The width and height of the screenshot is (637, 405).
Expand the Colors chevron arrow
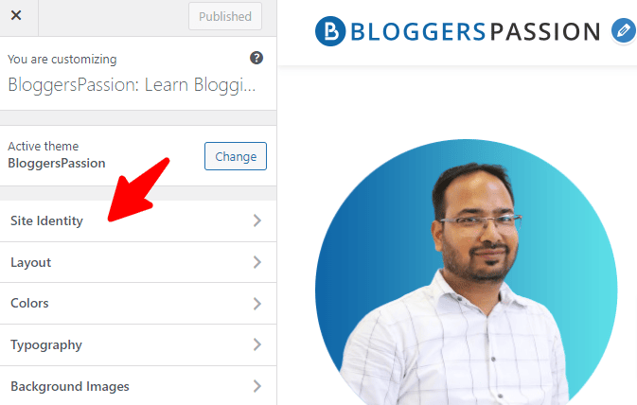click(257, 304)
